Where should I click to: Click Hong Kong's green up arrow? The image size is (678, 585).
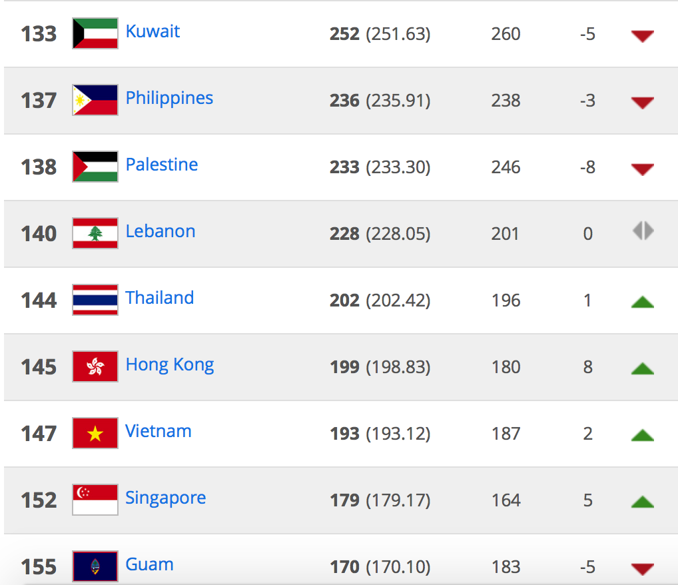coord(642,368)
